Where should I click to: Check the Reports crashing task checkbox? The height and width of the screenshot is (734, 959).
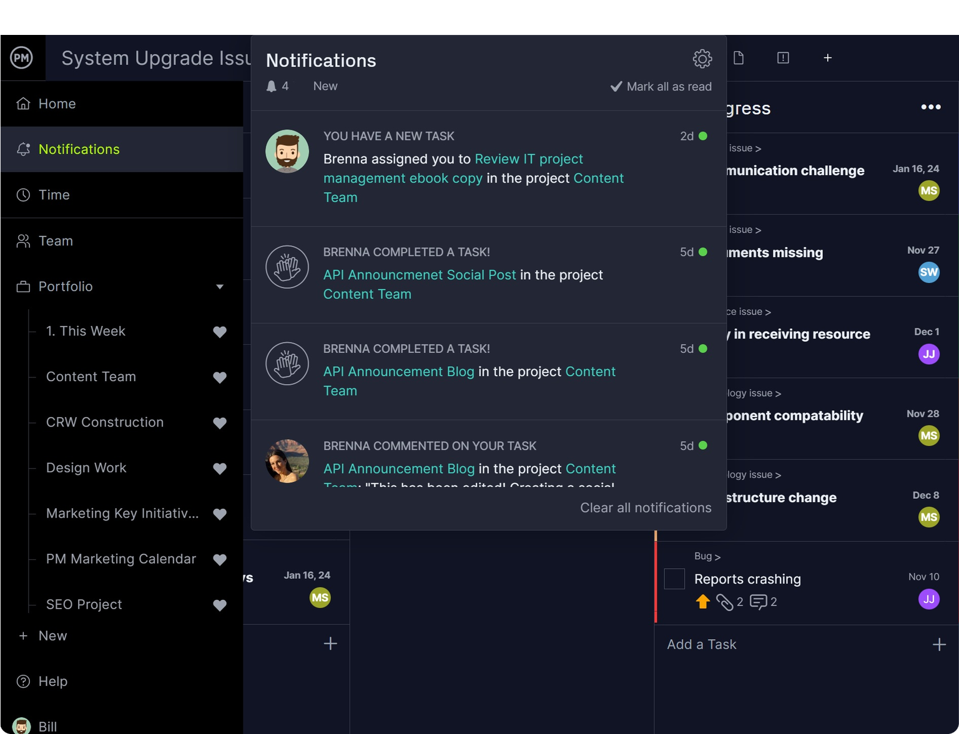(x=674, y=579)
